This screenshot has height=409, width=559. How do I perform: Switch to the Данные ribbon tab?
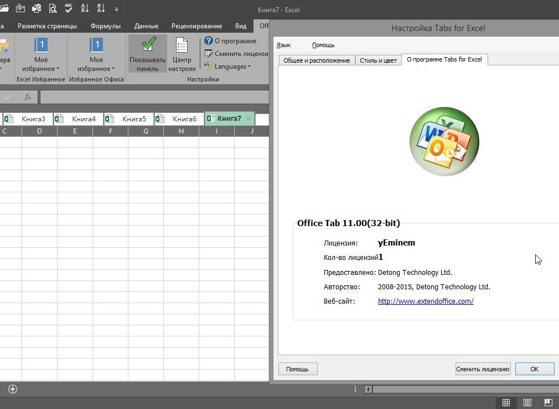[146, 26]
